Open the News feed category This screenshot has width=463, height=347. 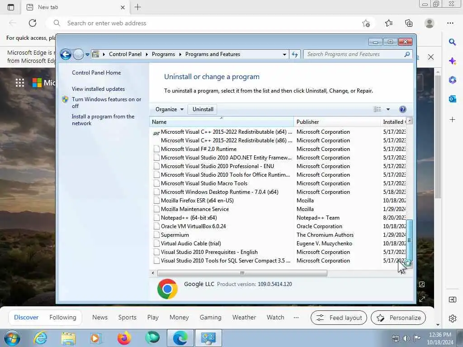point(100,318)
